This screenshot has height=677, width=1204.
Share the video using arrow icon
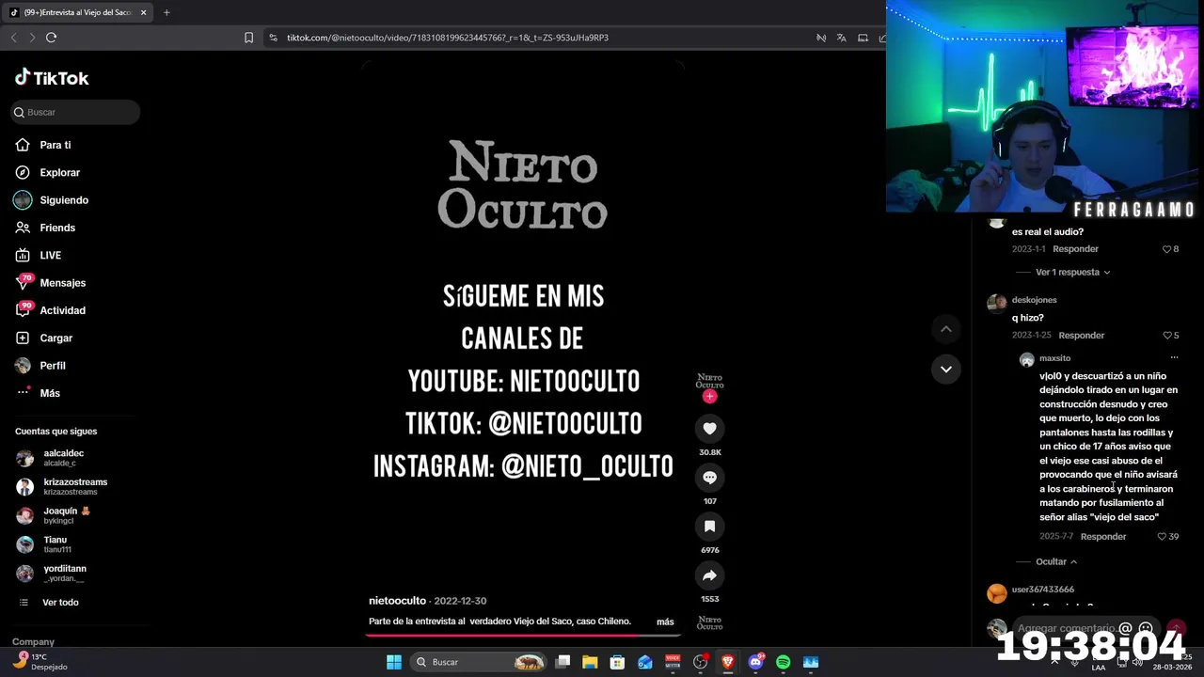(710, 575)
